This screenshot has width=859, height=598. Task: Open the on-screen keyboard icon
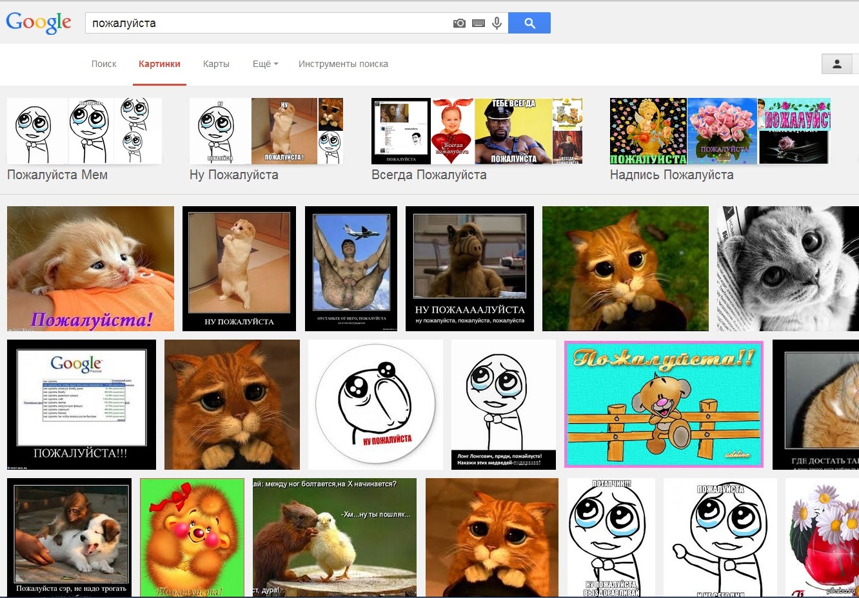[x=479, y=23]
